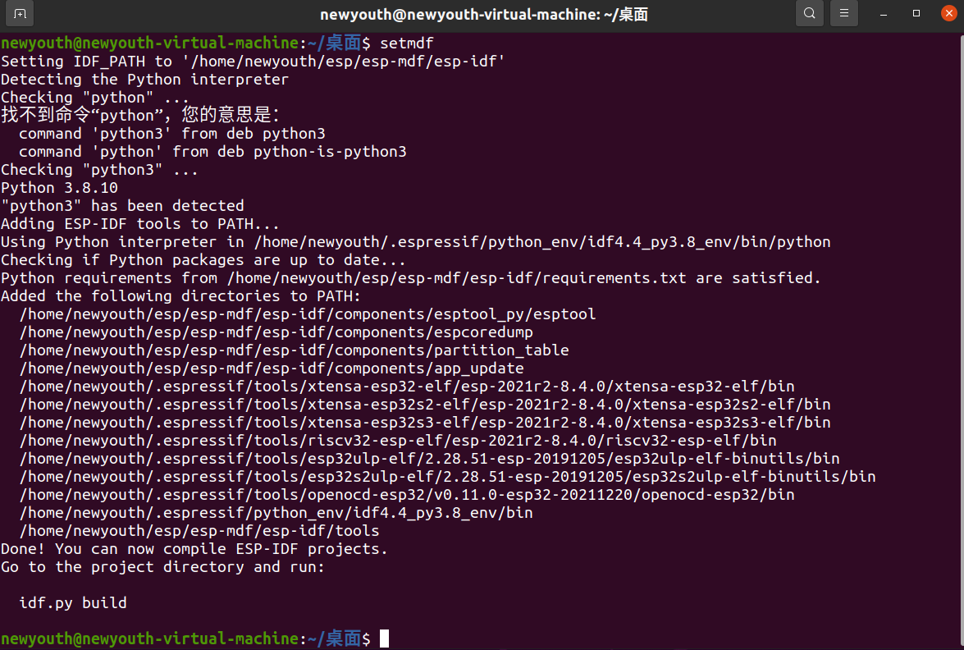
Task: Select the esptool components path
Action: pos(305,314)
